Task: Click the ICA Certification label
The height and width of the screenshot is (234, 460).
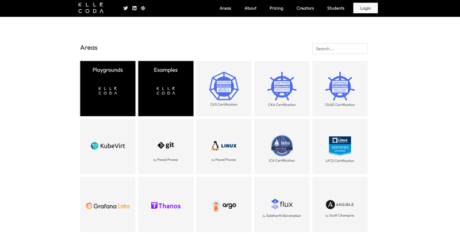Action: (282, 160)
